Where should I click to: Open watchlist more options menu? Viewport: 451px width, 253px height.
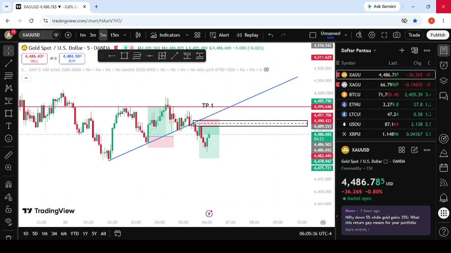[427, 50]
